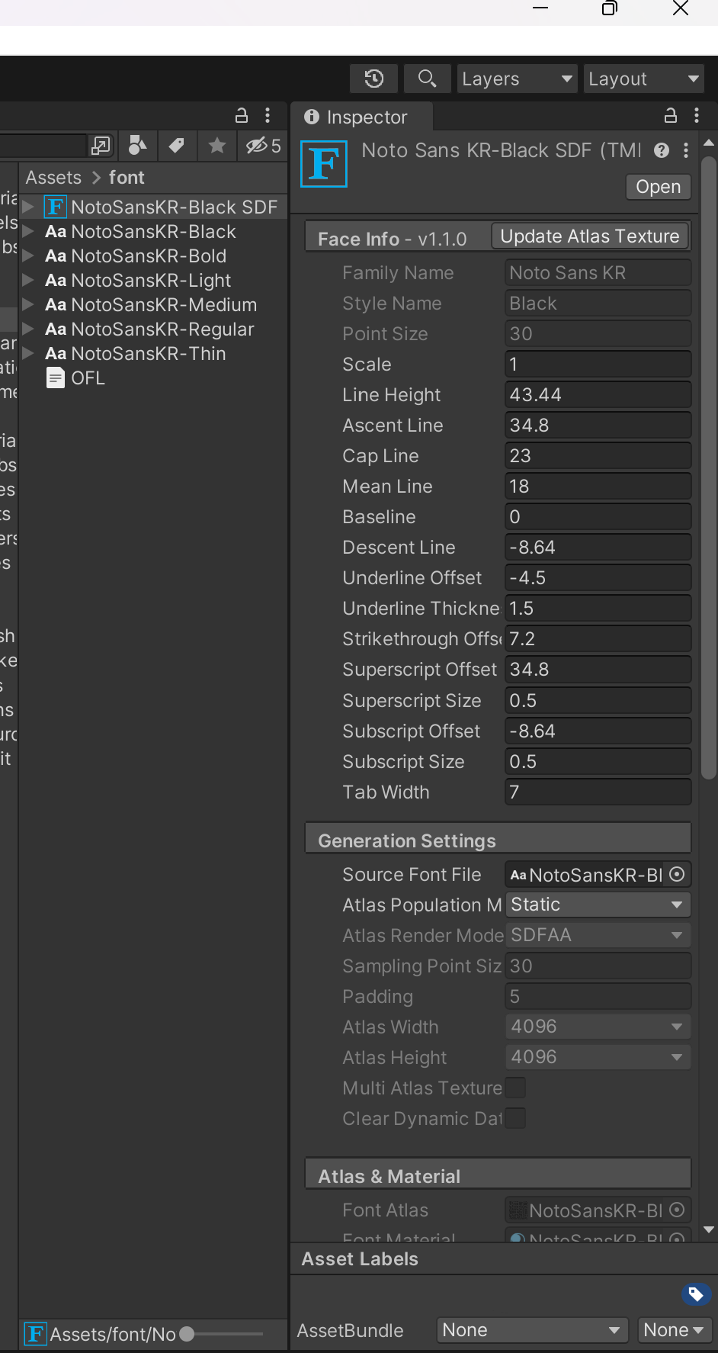
Task: Click the font asset F icon in Inspector
Action: pos(324,163)
